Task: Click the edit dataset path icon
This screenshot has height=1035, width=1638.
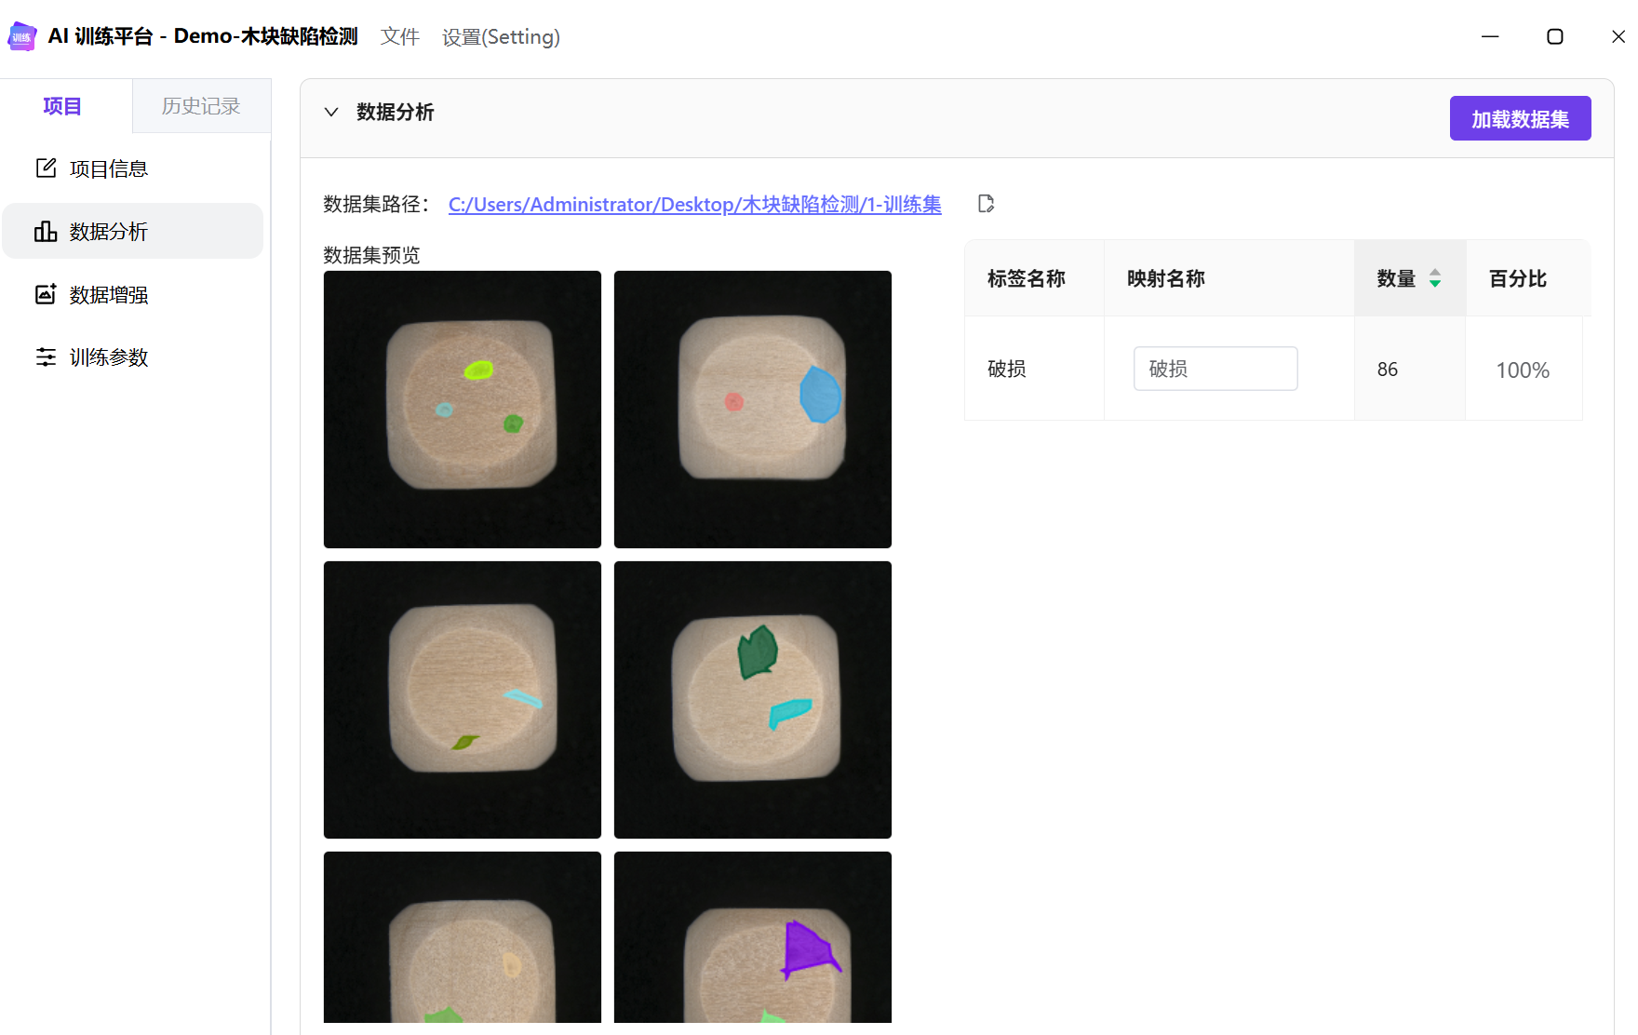Action: (x=987, y=204)
